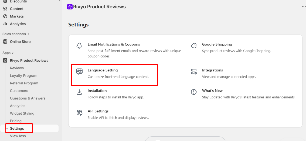Expand the Sales channels section

16,34
